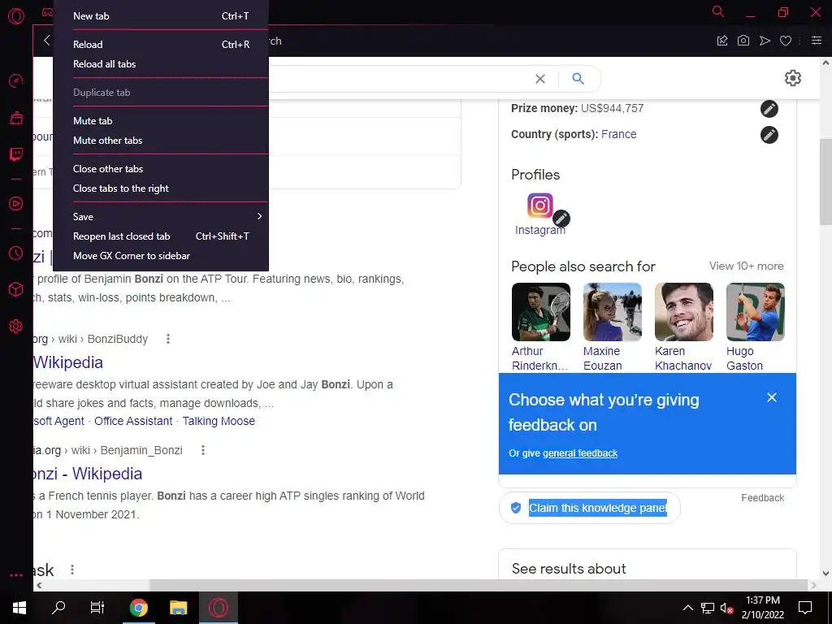Open the Maxine Eouzan thumbnail
The image size is (832, 624).
[x=613, y=312]
